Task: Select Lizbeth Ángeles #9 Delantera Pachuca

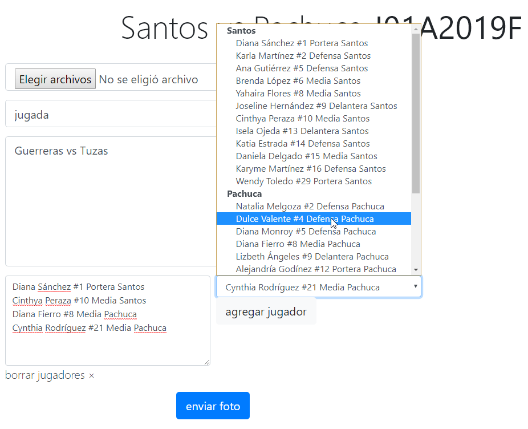Action: coord(314,257)
